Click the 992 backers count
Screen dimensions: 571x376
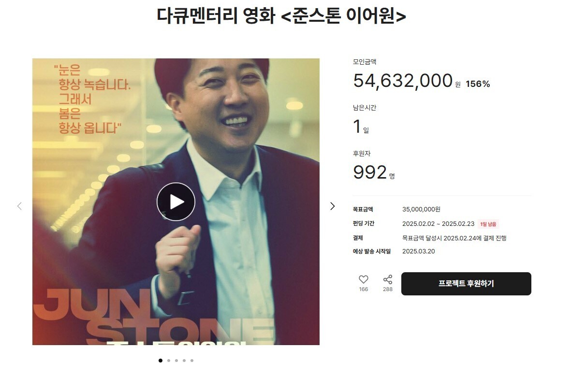click(370, 172)
